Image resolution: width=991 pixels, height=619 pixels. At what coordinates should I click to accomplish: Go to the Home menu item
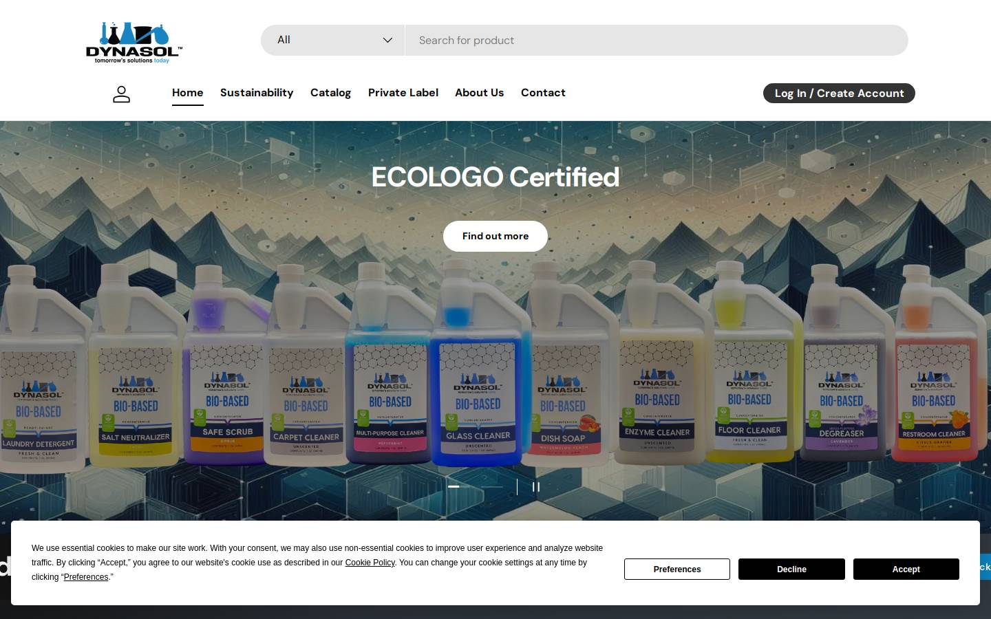[x=187, y=93]
